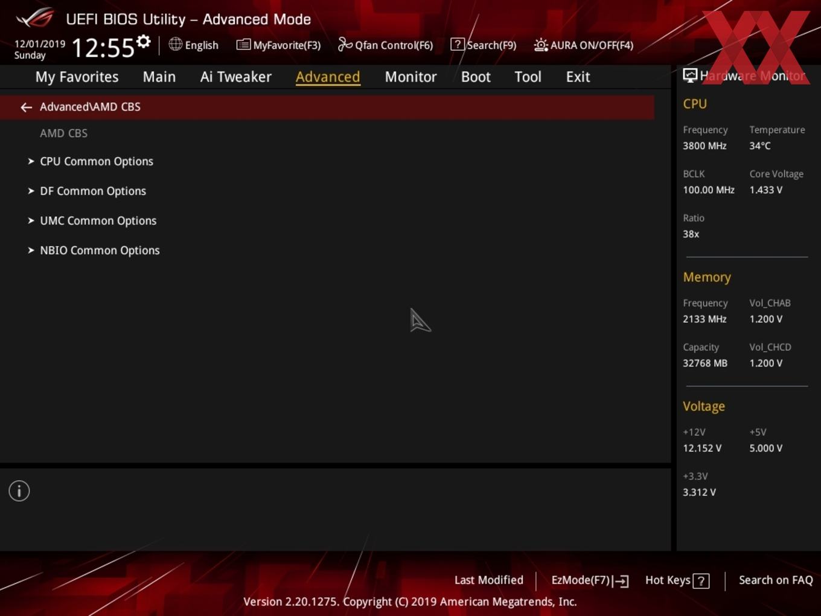Click the Core Voltage value 1.433 V
Image resolution: width=821 pixels, height=616 pixels.
[766, 190]
